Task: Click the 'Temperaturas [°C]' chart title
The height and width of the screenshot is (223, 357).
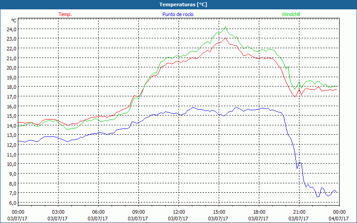Action: [183, 4]
